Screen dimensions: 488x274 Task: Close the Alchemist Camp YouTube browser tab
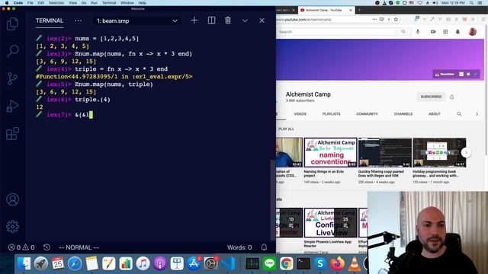click(351, 10)
